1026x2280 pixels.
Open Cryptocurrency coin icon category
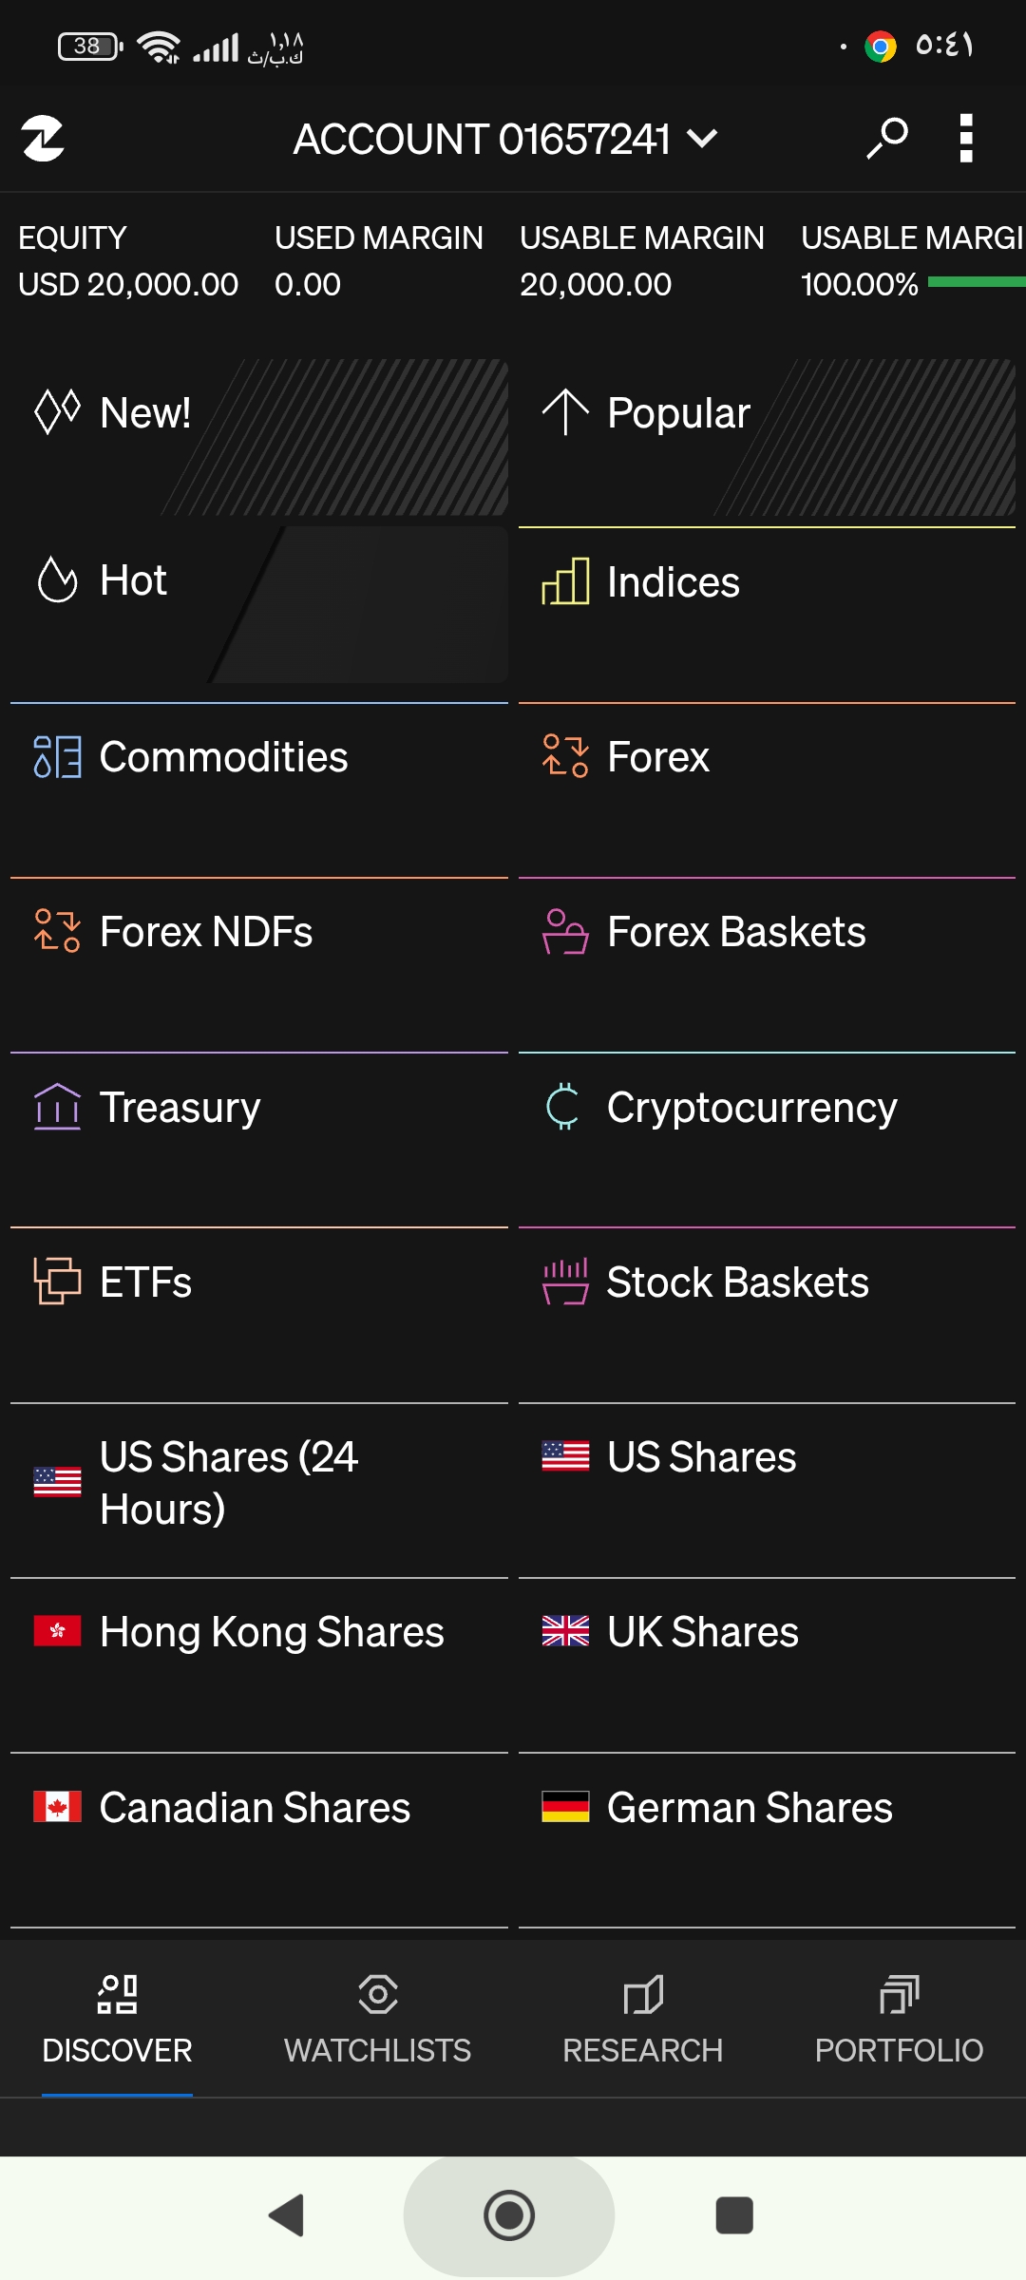[x=563, y=1107]
